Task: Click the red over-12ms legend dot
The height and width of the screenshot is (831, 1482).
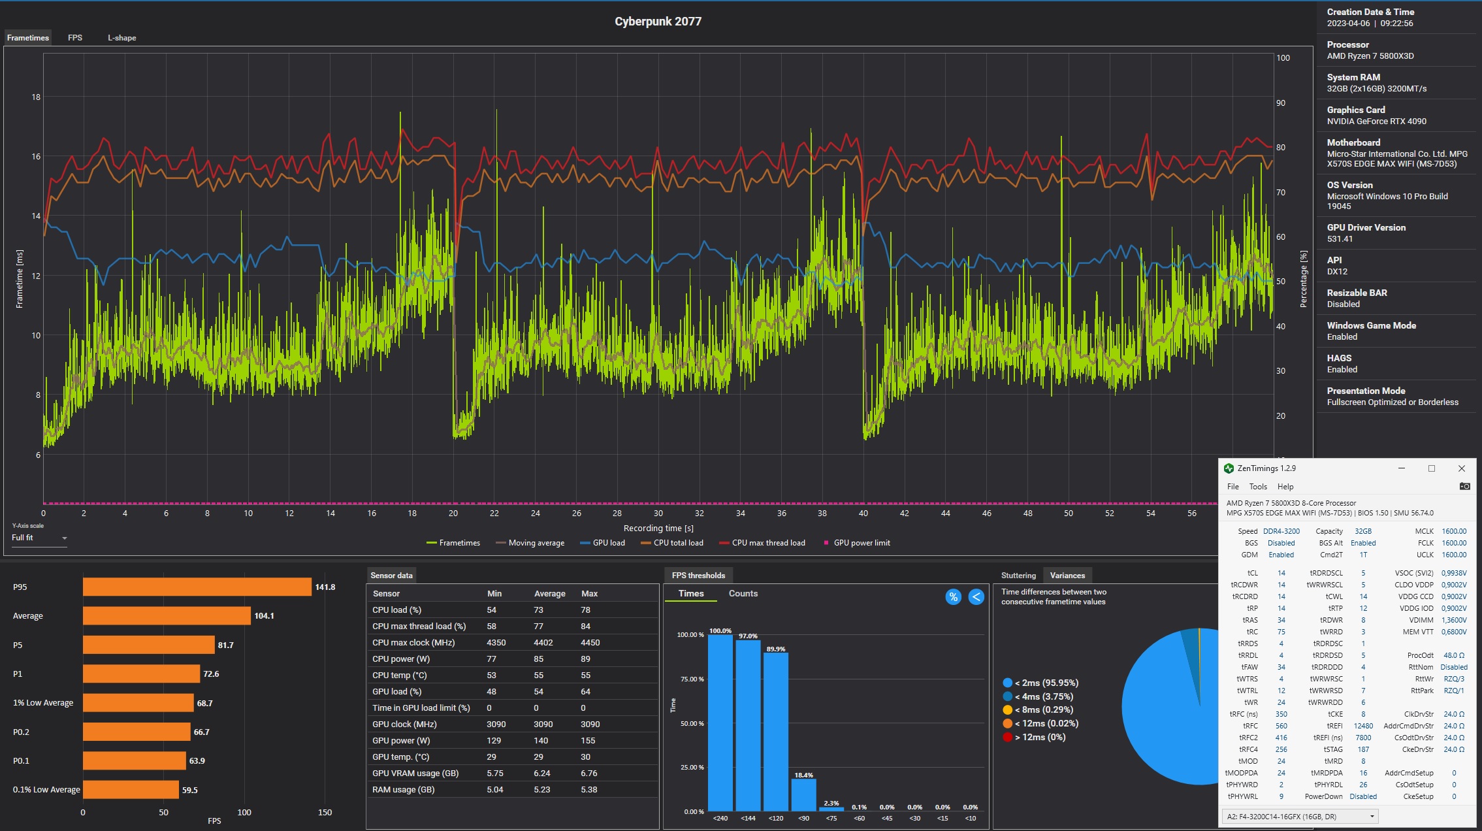Action: click(1007, 737)
